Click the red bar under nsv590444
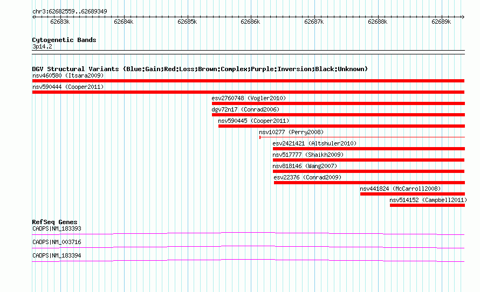The width and height of the screenshot is (480, 292). [x=248, y=92]
